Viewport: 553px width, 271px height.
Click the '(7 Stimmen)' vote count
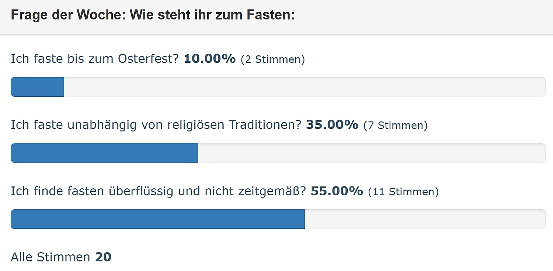click(x=396, y=126)
